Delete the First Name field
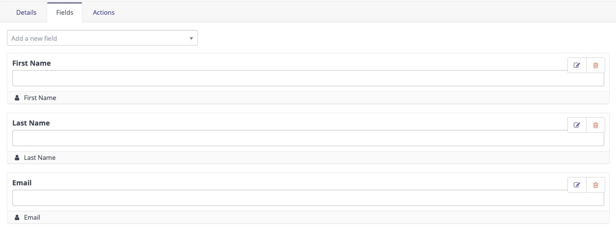616x228 pixels. 595,65
